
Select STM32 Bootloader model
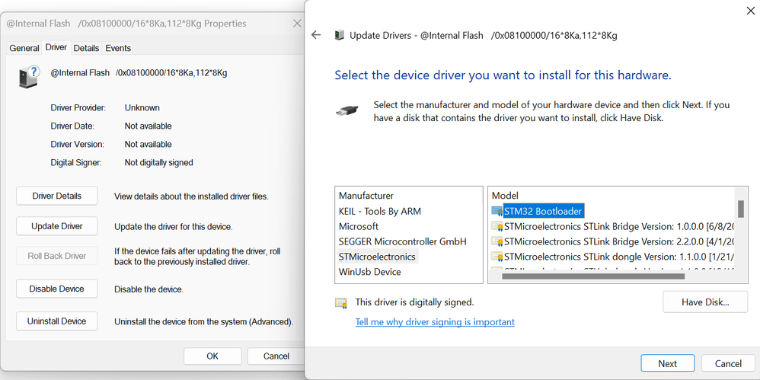click(542, 211)
